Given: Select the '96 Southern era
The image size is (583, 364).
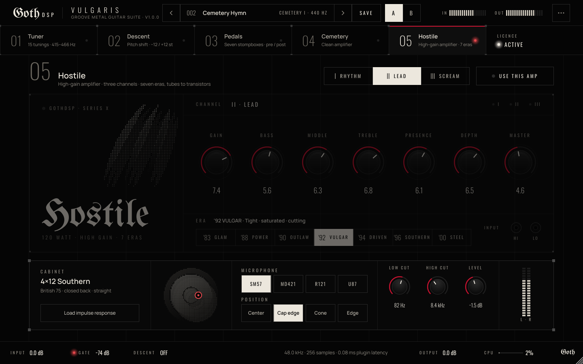Looking at the screenshot, I should (x=412, y=237).
